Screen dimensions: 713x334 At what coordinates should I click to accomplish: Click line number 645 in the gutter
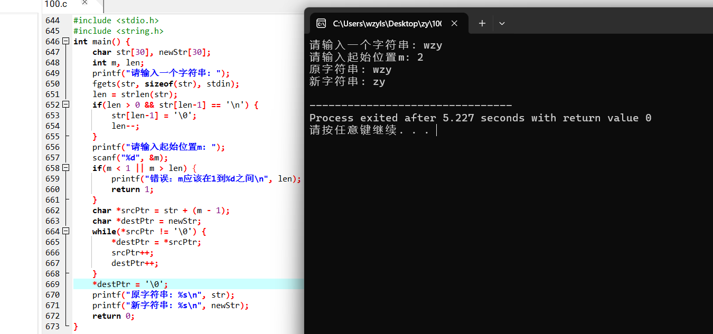(x=52, y=31)
